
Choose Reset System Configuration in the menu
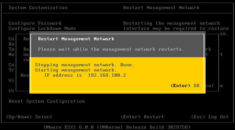tap(47, 101)
